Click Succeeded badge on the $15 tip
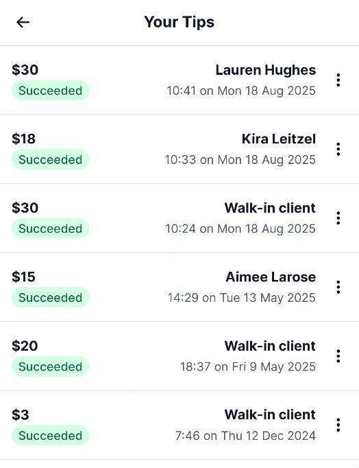This screenshot has height=468, width=359. point(50,297)
